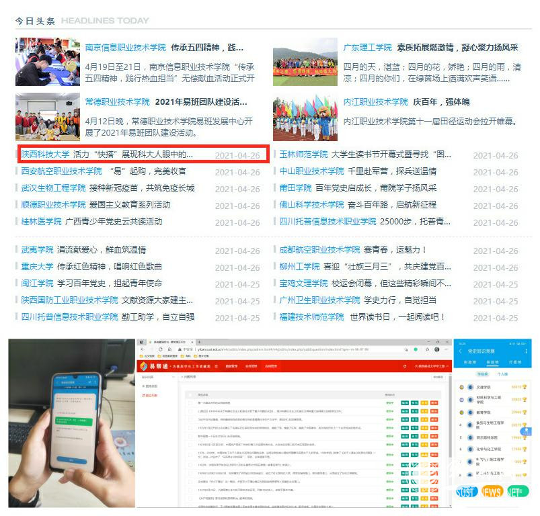Click the 2021年易班团队建设活动 headline

click(x=201, y=102)
